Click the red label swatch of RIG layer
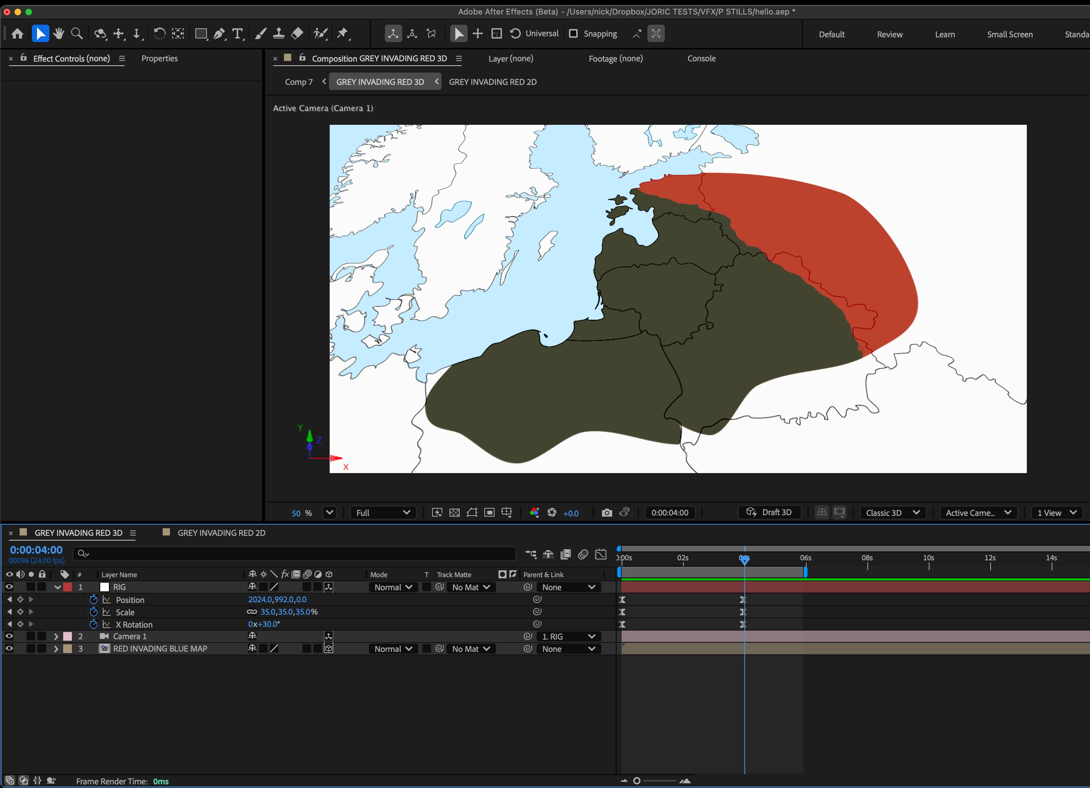1090x788 pixels. [68, 587]
